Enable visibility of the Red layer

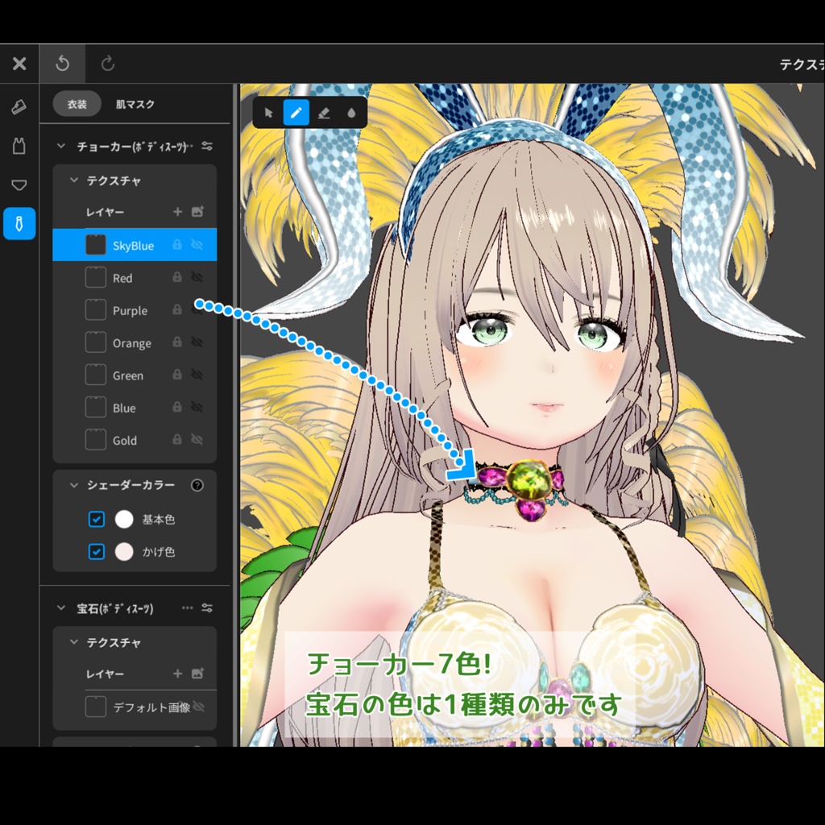(x=197, y=277)
